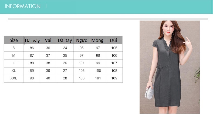The height and width of the screenshot is (114, 213).
Task: Select hip value 101 in XXL row
Action: pos(98,78)
